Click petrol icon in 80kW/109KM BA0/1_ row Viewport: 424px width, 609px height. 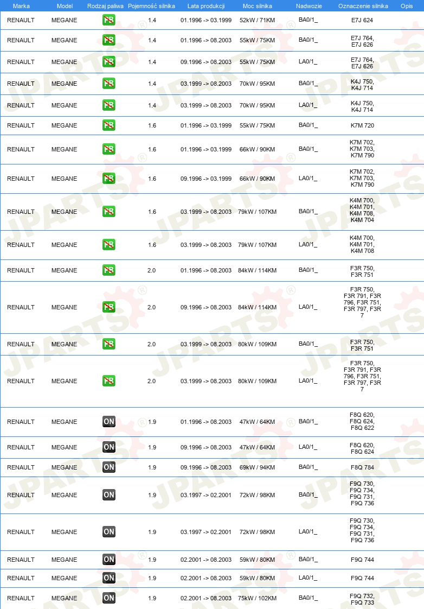[108, 344]
